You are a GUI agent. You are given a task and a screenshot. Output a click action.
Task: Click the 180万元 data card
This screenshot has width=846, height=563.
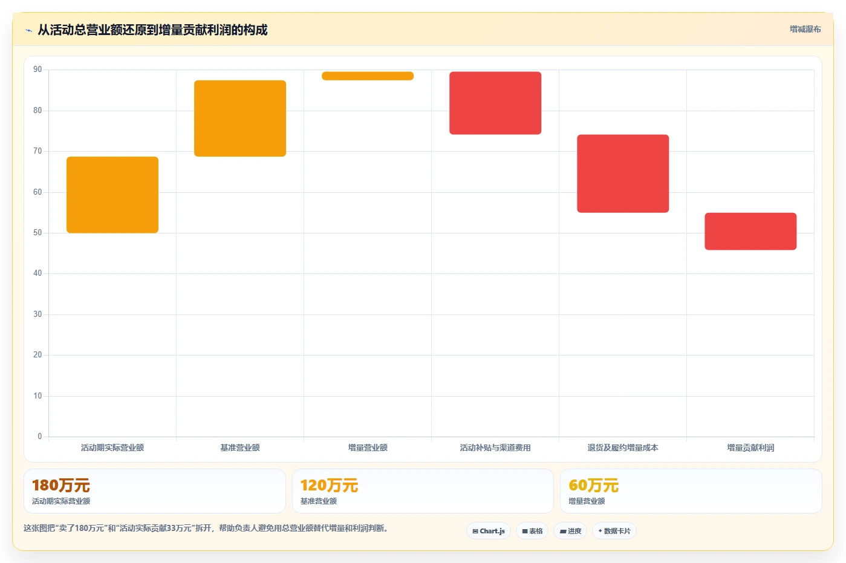coord(155,491)
